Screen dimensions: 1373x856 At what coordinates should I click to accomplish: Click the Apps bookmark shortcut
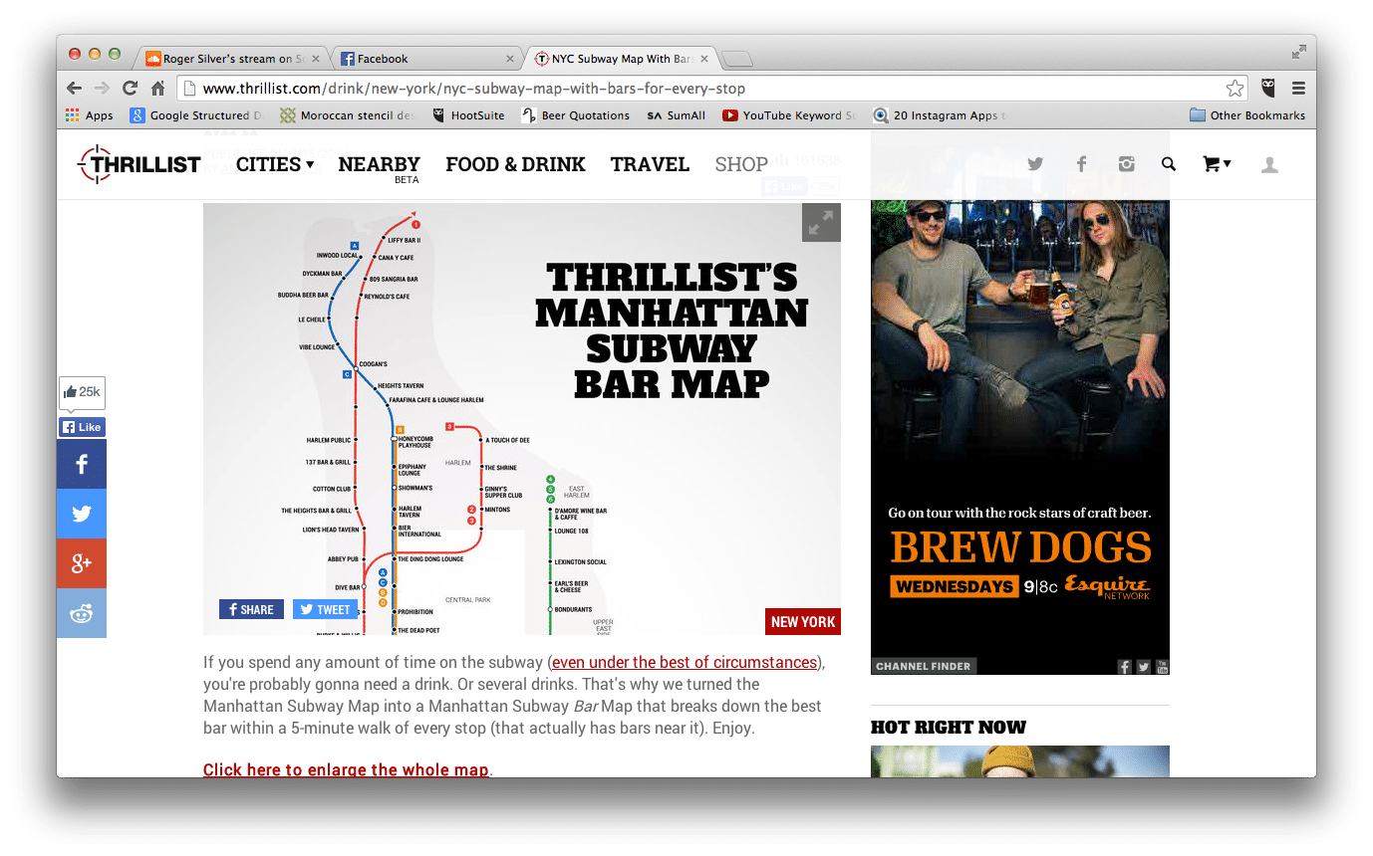click(x=90, y=115)
